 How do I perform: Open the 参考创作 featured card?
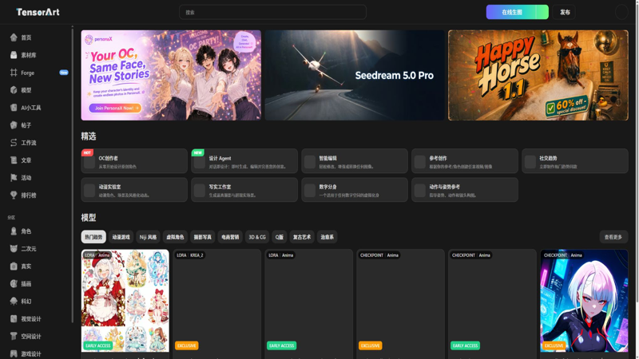[465, 161]
